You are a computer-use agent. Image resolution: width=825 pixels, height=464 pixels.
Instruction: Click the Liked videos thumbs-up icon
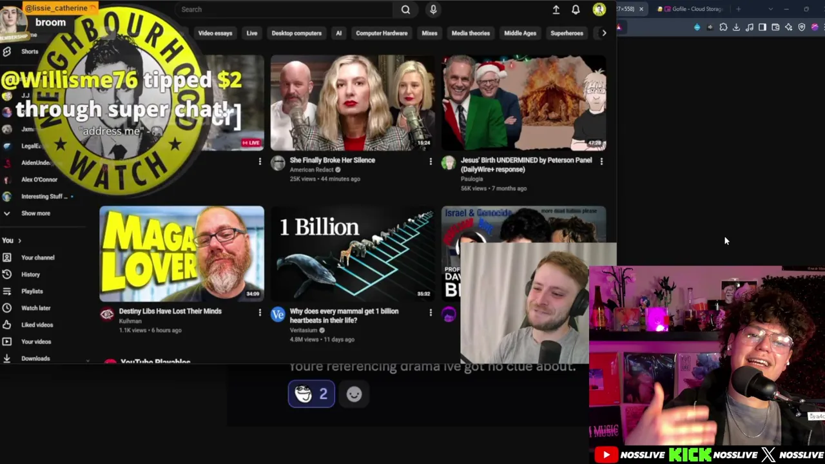[7, 325]
